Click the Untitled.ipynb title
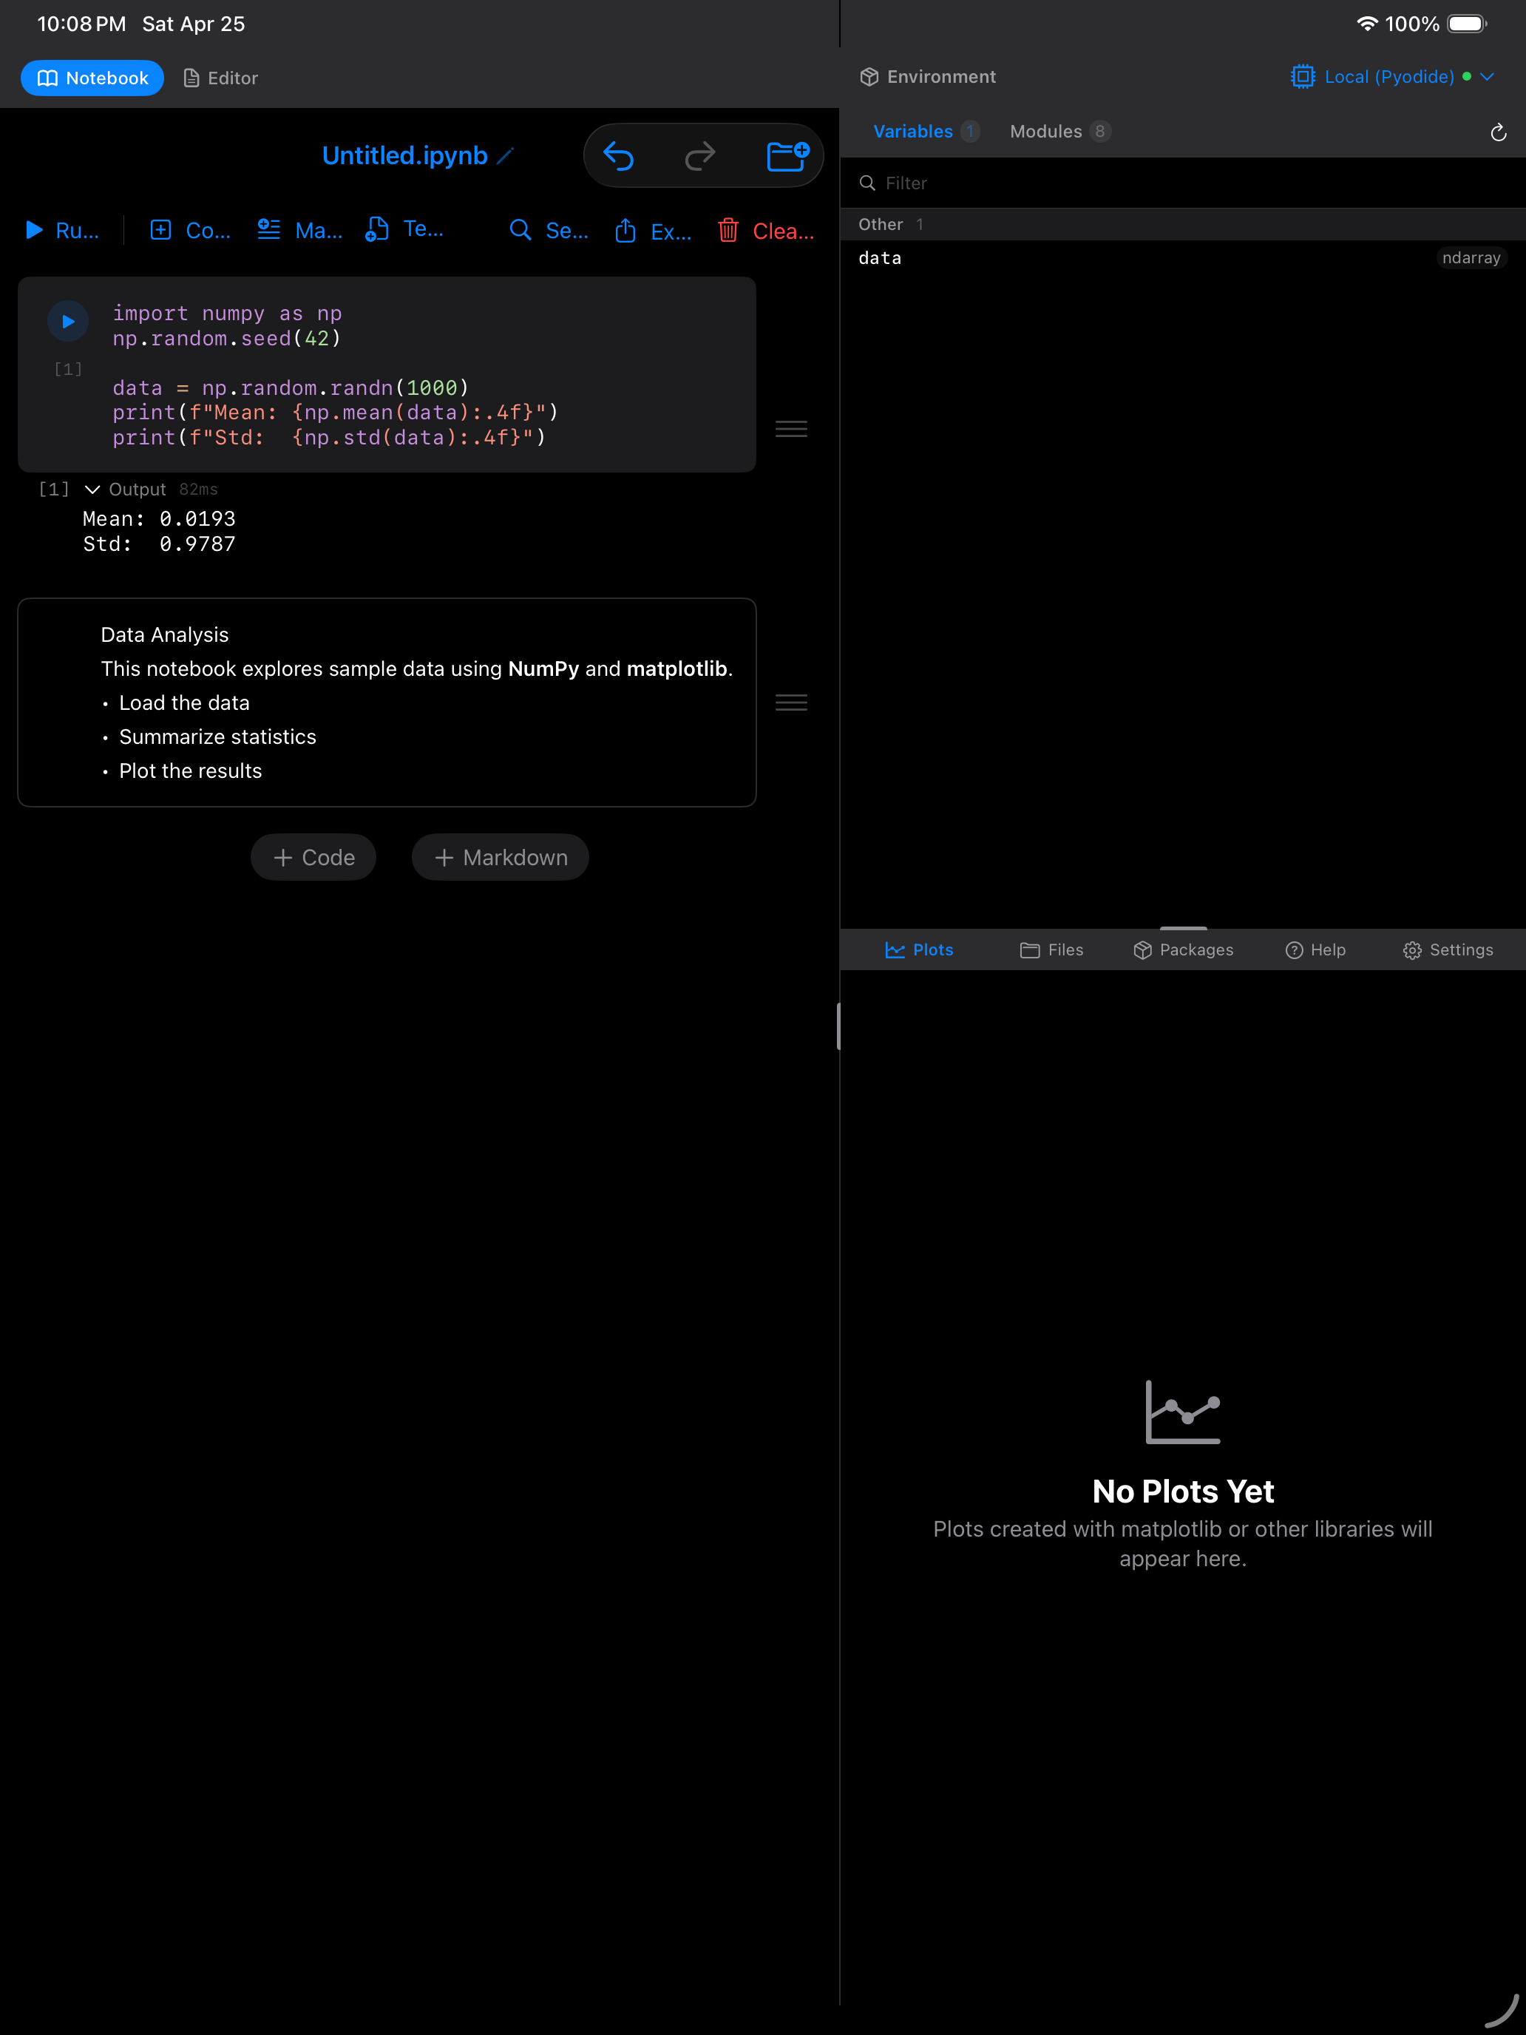This screenshot has height=2035, width=1526. [x=404, y=155]
